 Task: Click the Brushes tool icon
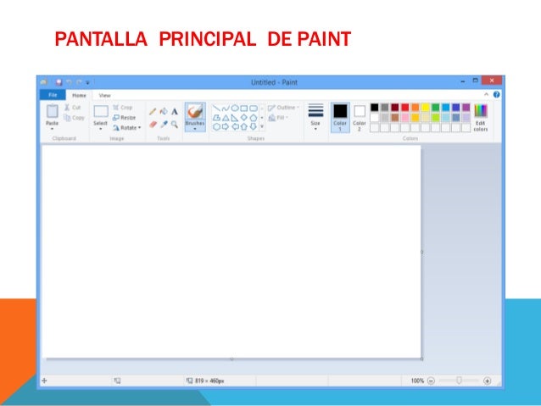[x=195, y=112]
